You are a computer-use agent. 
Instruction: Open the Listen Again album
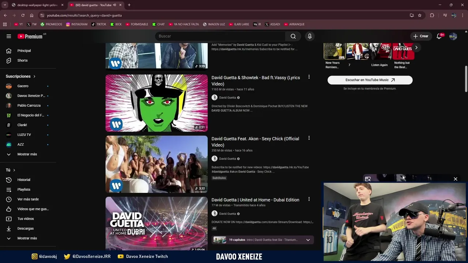pyautogui.click(x=380, y=55)
